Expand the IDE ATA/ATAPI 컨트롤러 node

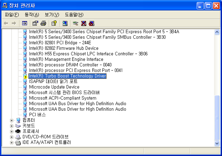[11, 143]
